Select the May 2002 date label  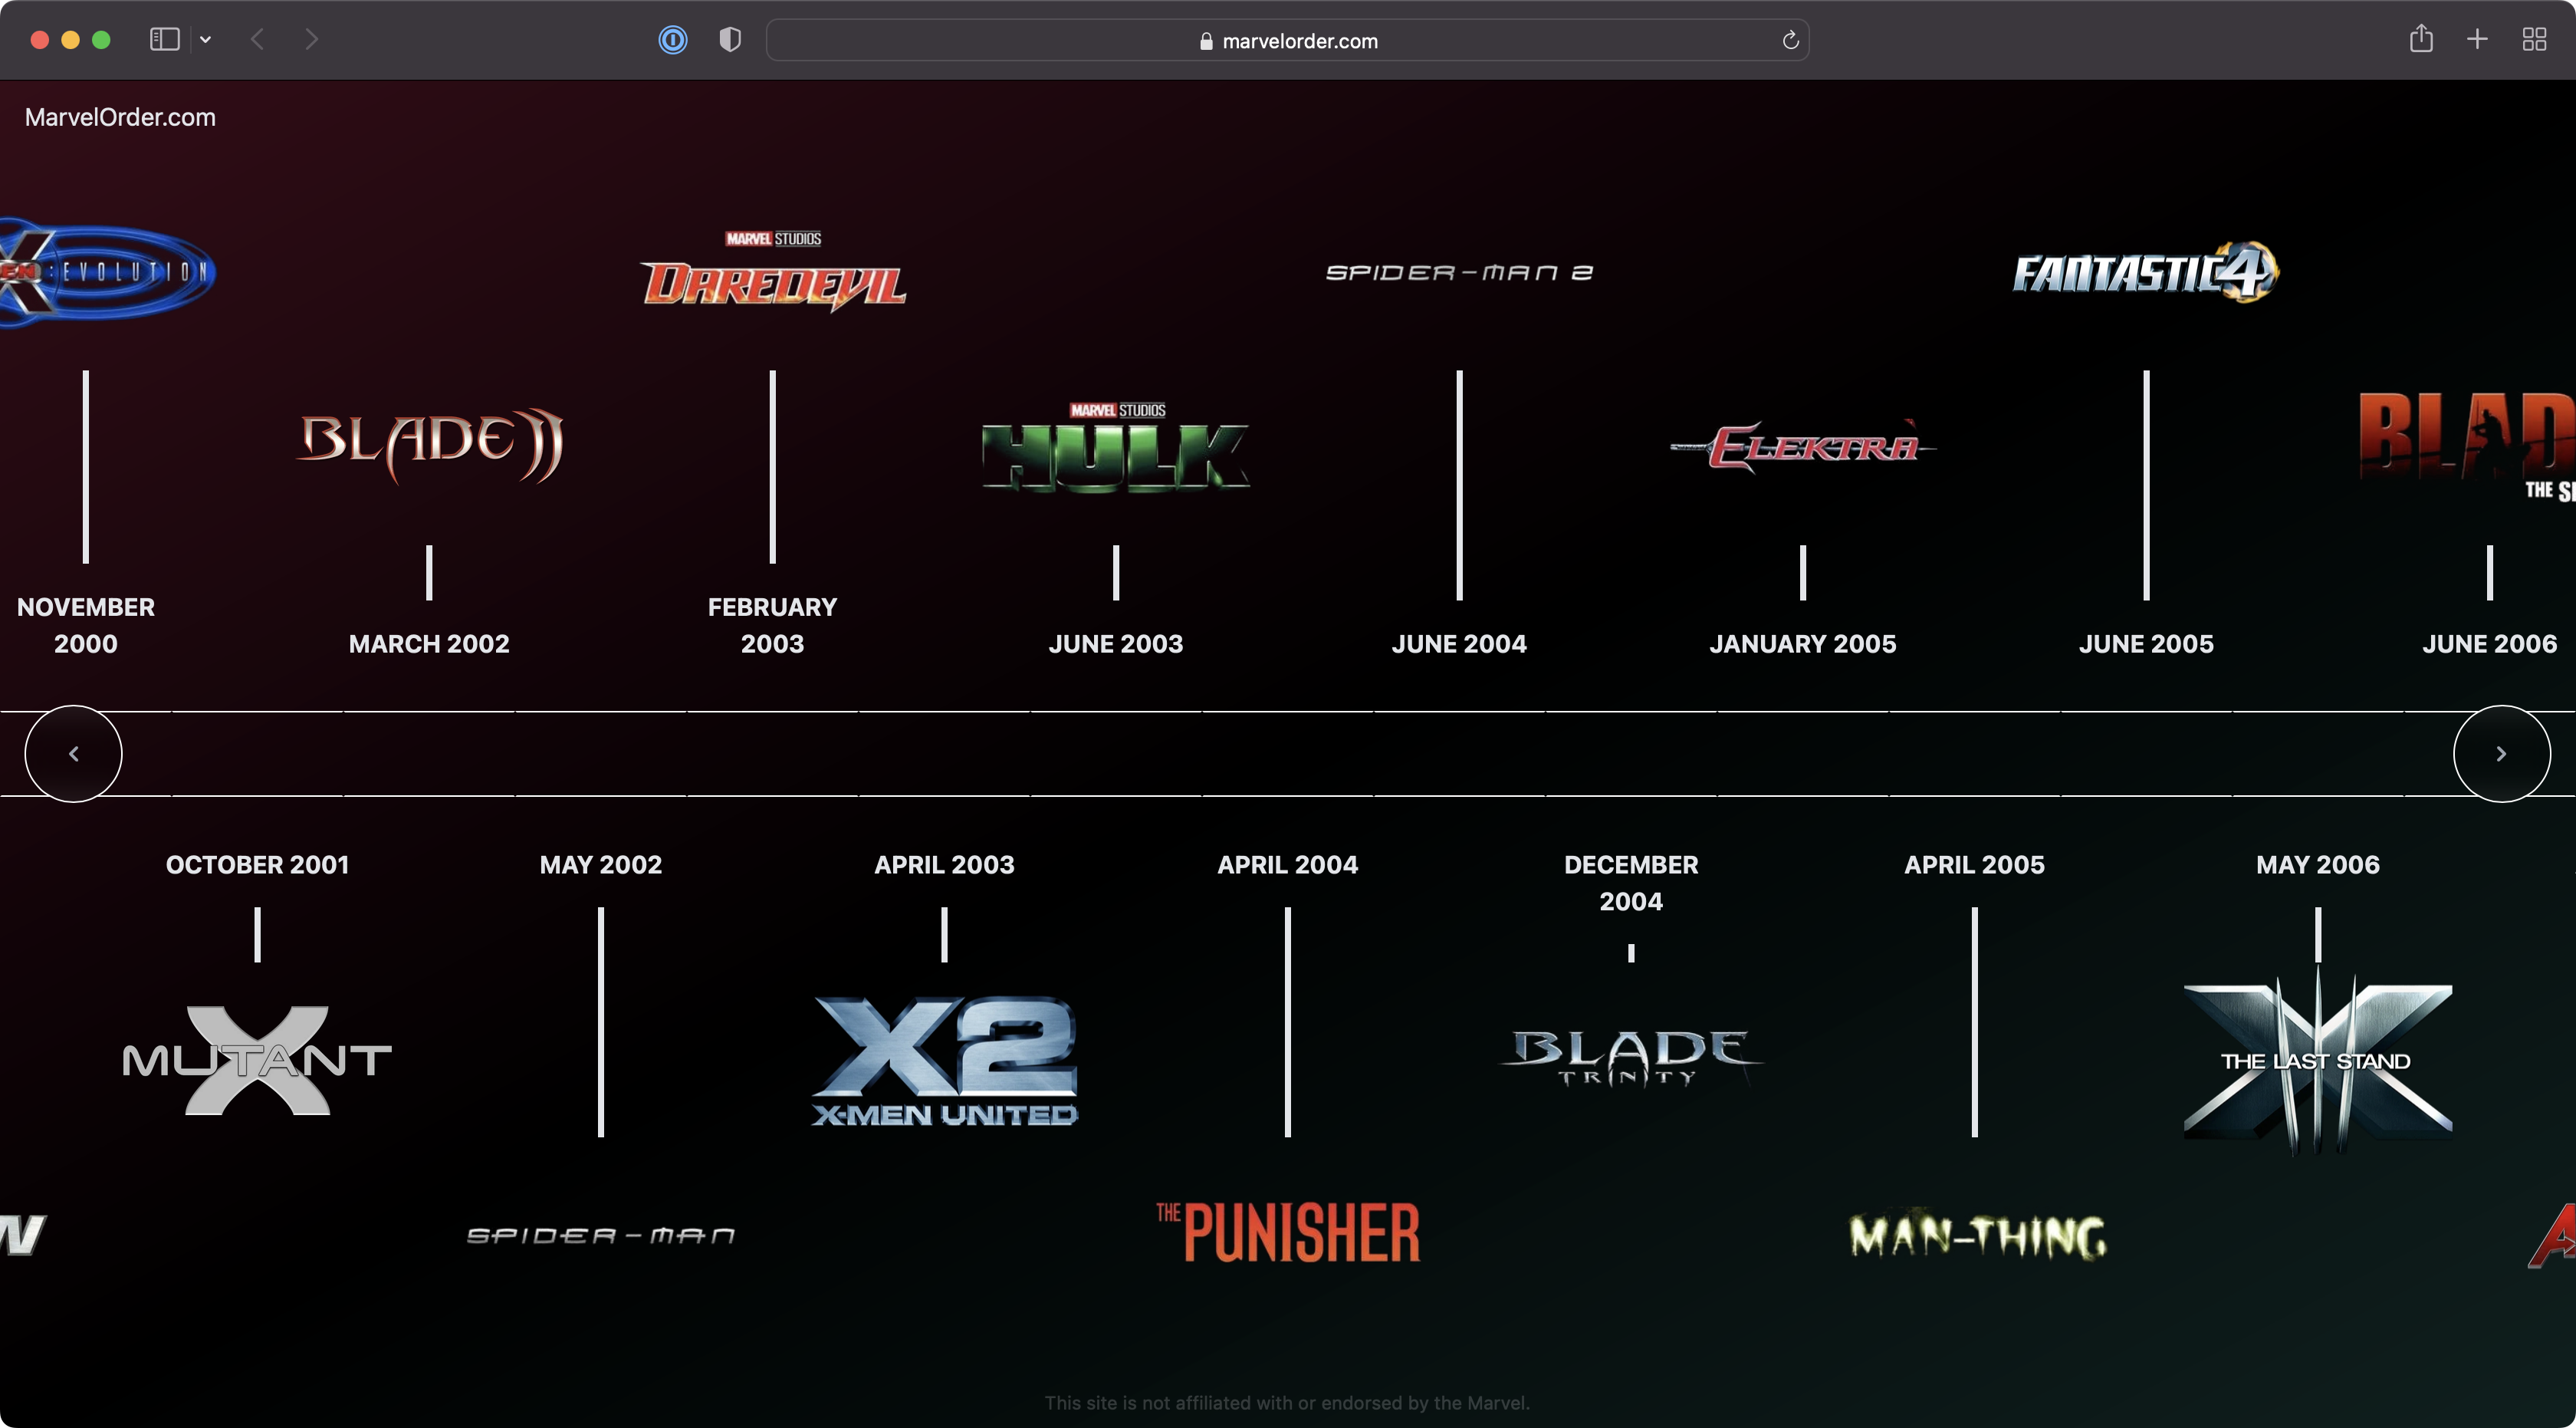tap(601, 865)
